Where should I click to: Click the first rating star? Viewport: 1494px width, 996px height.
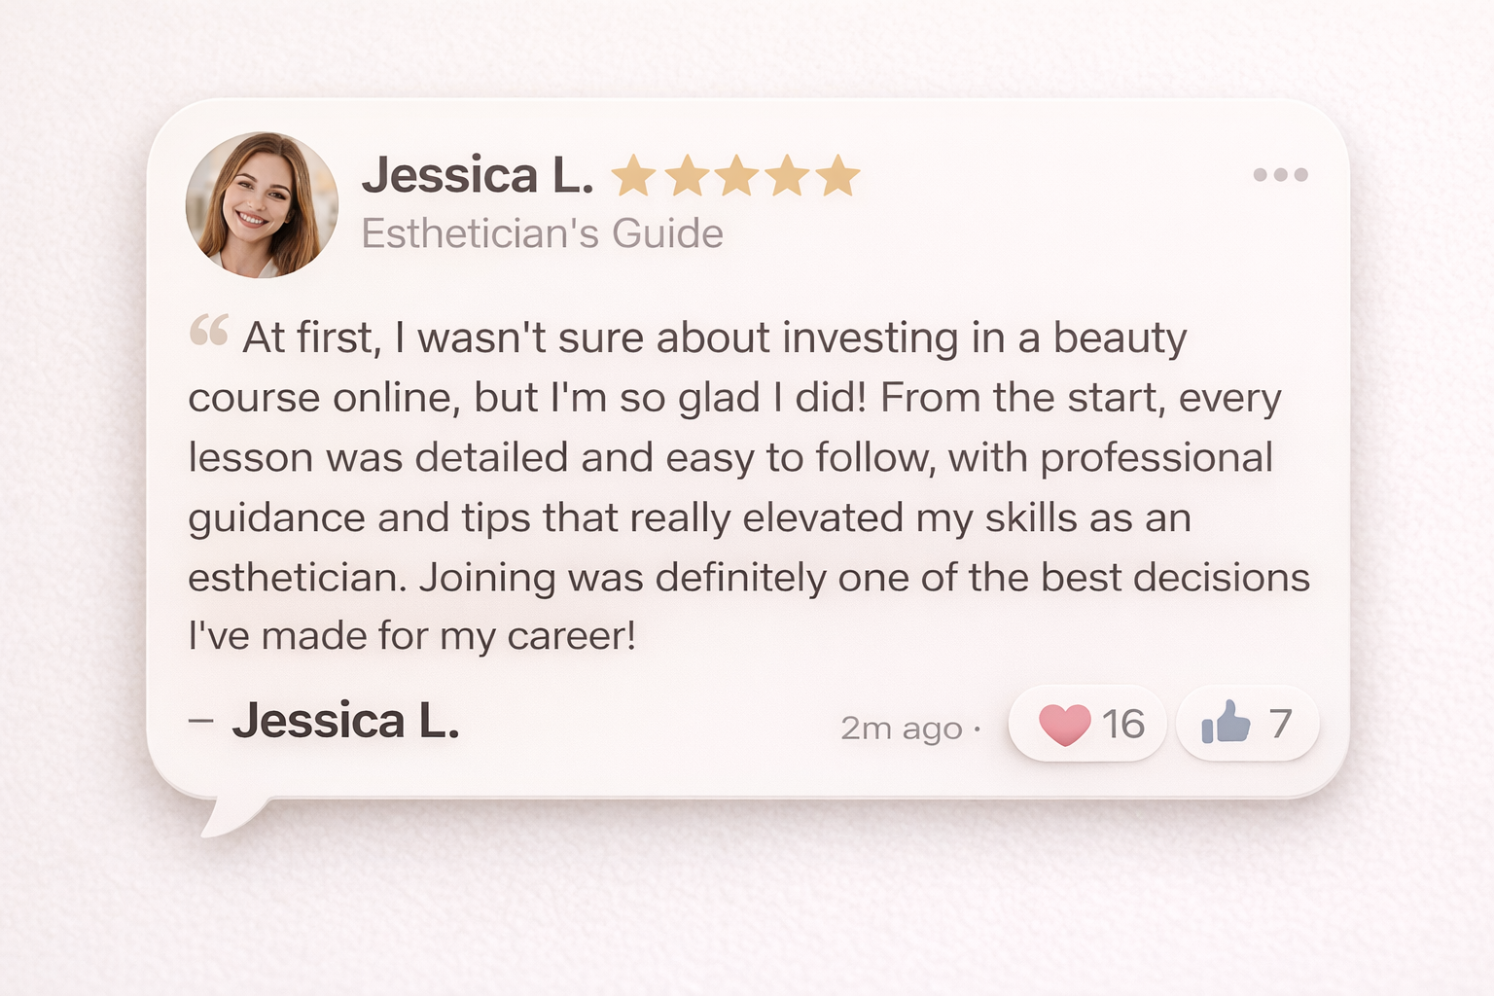click(x=633, y=176)
